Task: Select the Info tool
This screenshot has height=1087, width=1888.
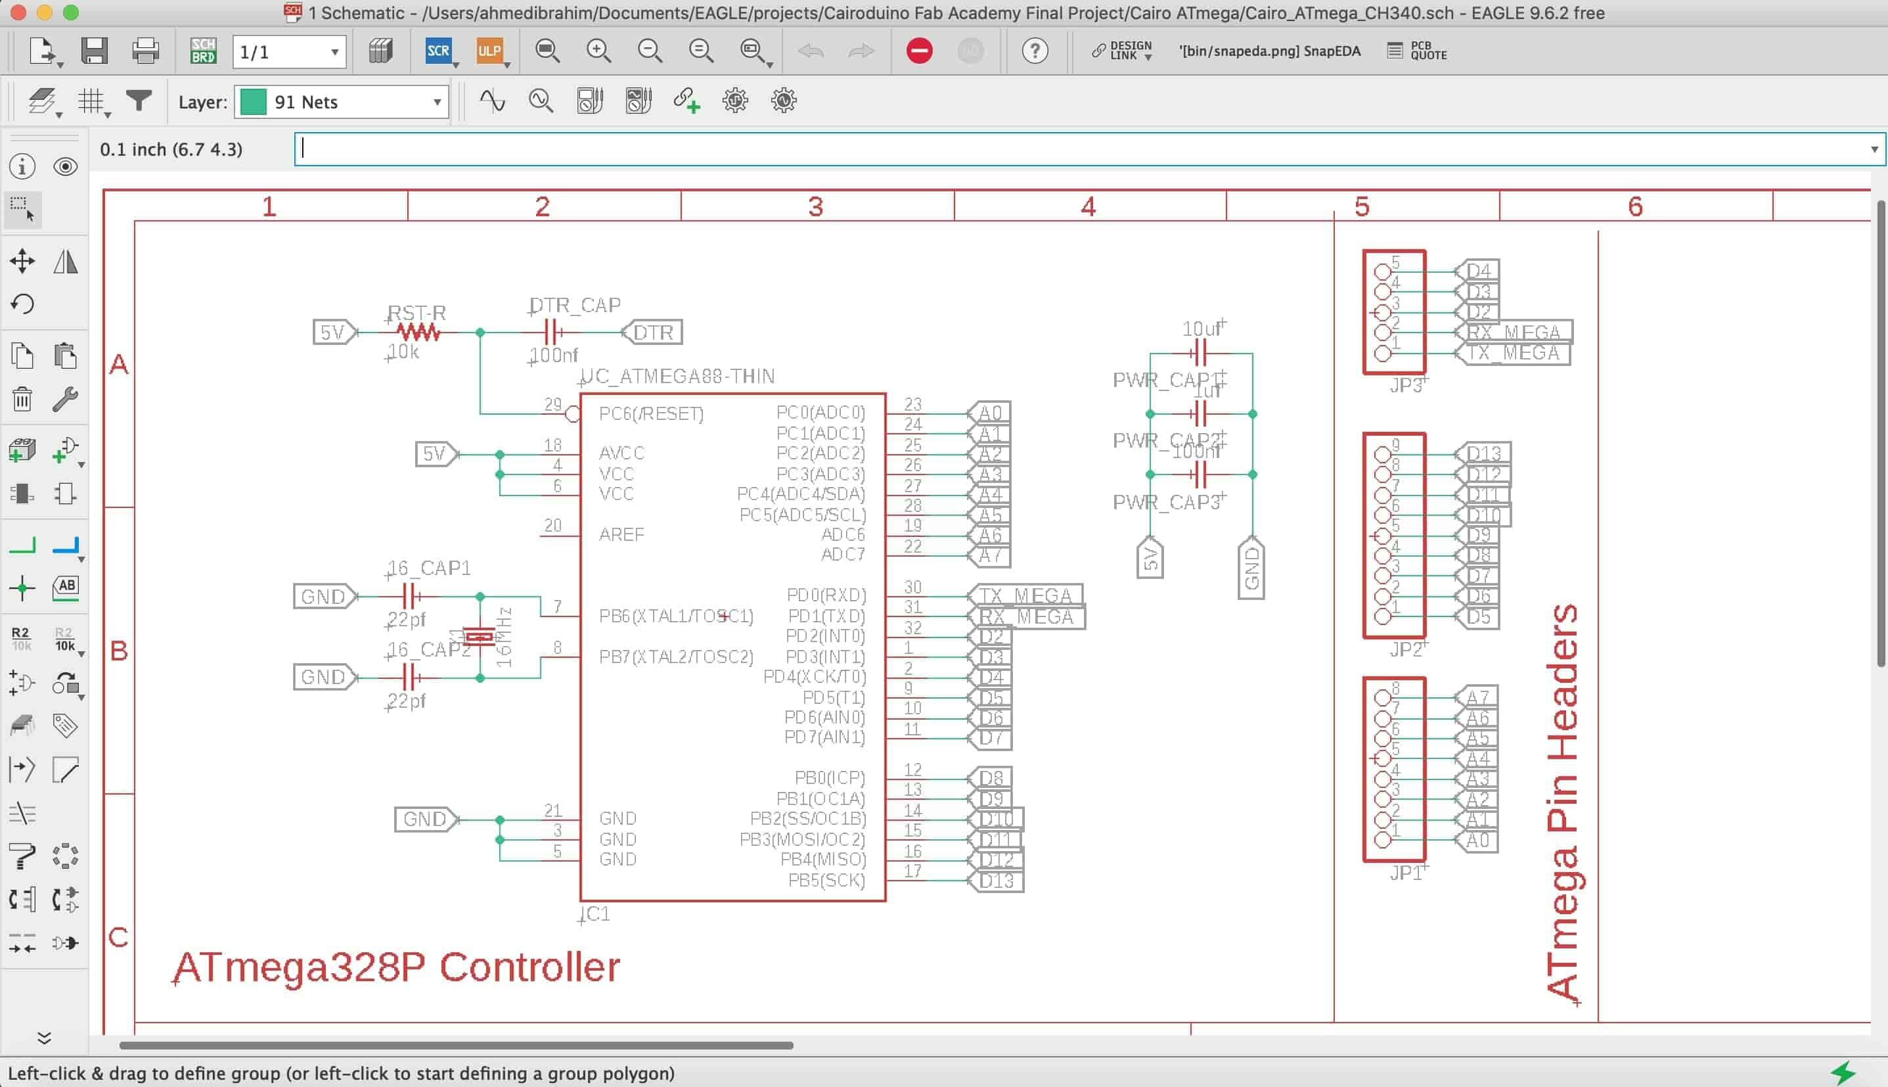Action: point(22,166)
